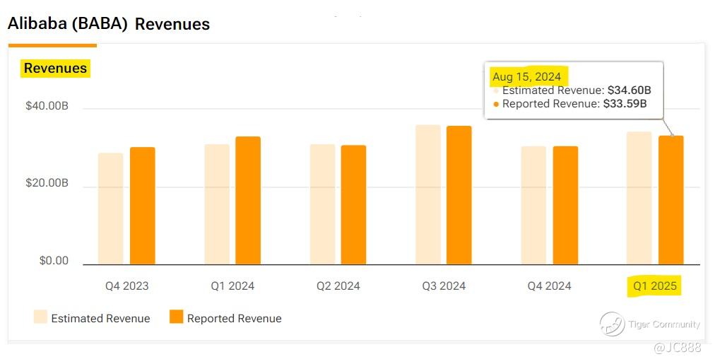The width and height of the screenshot is (715, 364).
Task: Select the Q4 2023 reported revenue bar
Action: point(142,206)
